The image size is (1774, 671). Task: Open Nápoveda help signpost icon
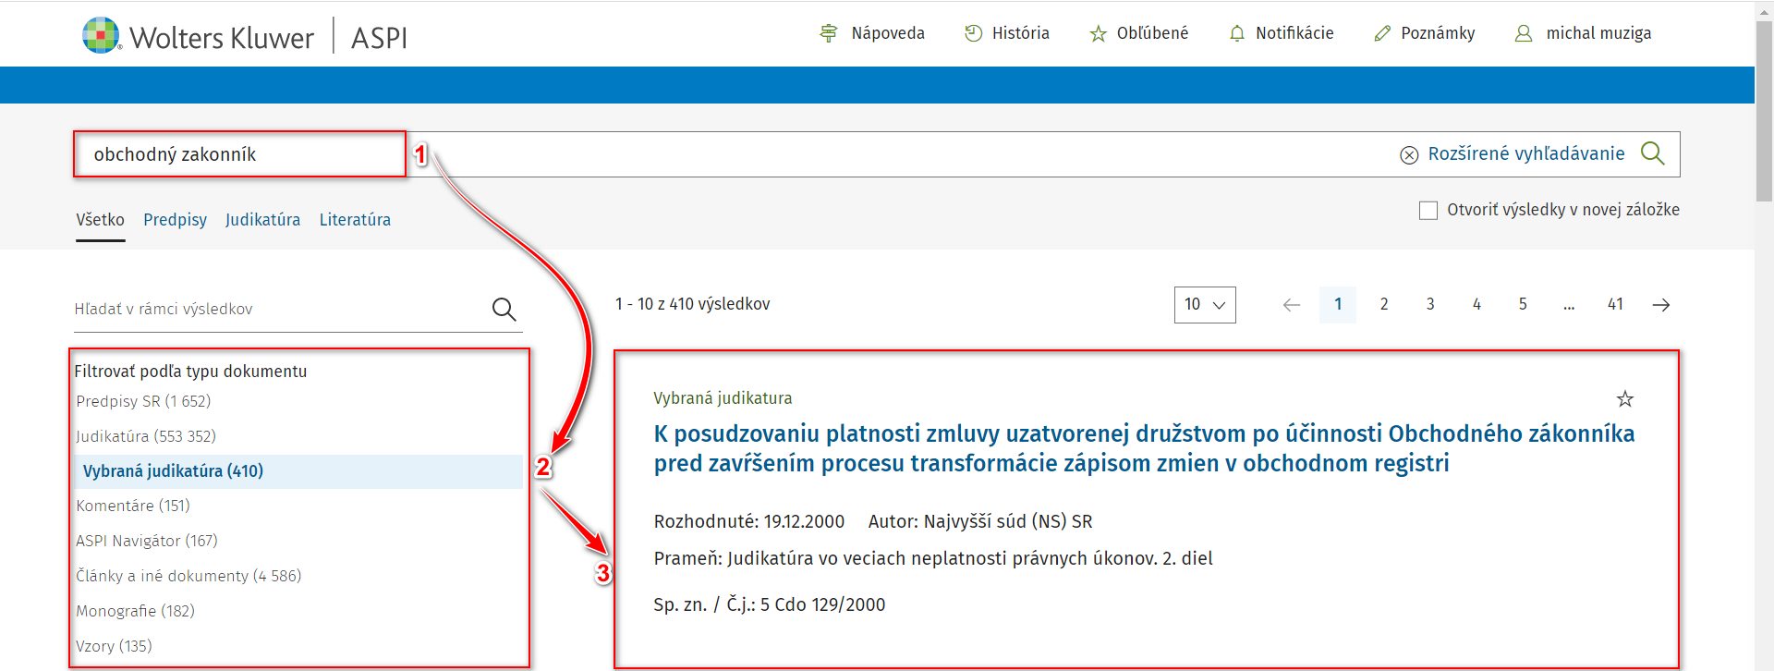(829, 33)
